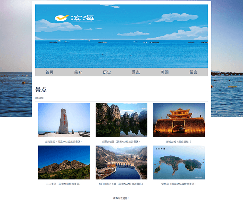243x204 pixels.
Task: Open the 三山景区 mountain photo
Action: [64, 162]
